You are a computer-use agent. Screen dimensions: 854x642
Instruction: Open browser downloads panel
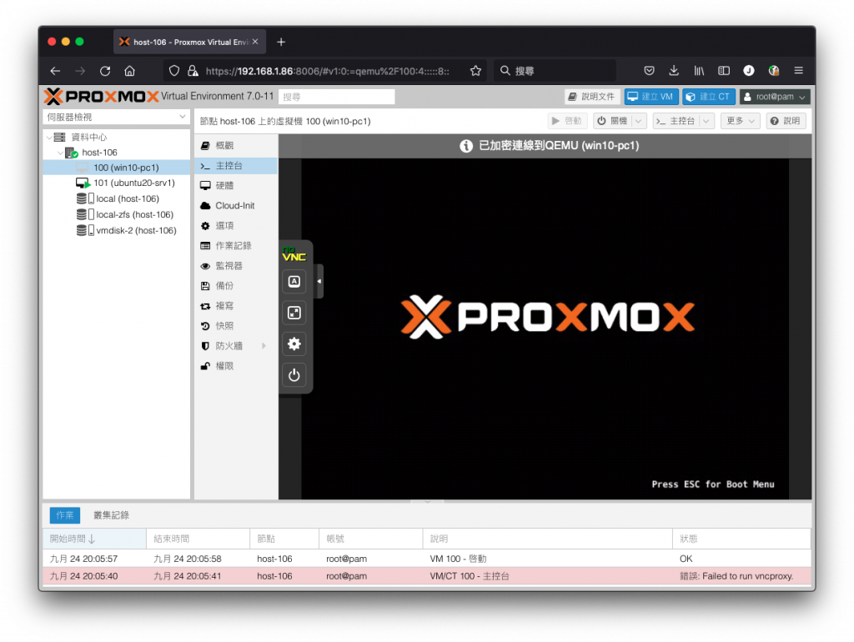coord(674,71)
